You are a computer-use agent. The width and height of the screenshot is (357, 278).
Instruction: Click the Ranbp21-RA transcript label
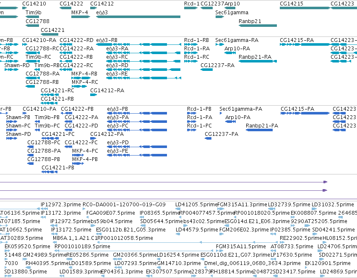[255, 57]
